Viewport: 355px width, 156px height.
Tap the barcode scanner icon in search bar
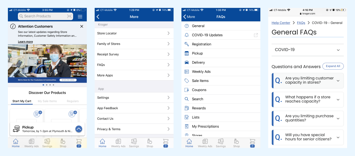point(69,16)
